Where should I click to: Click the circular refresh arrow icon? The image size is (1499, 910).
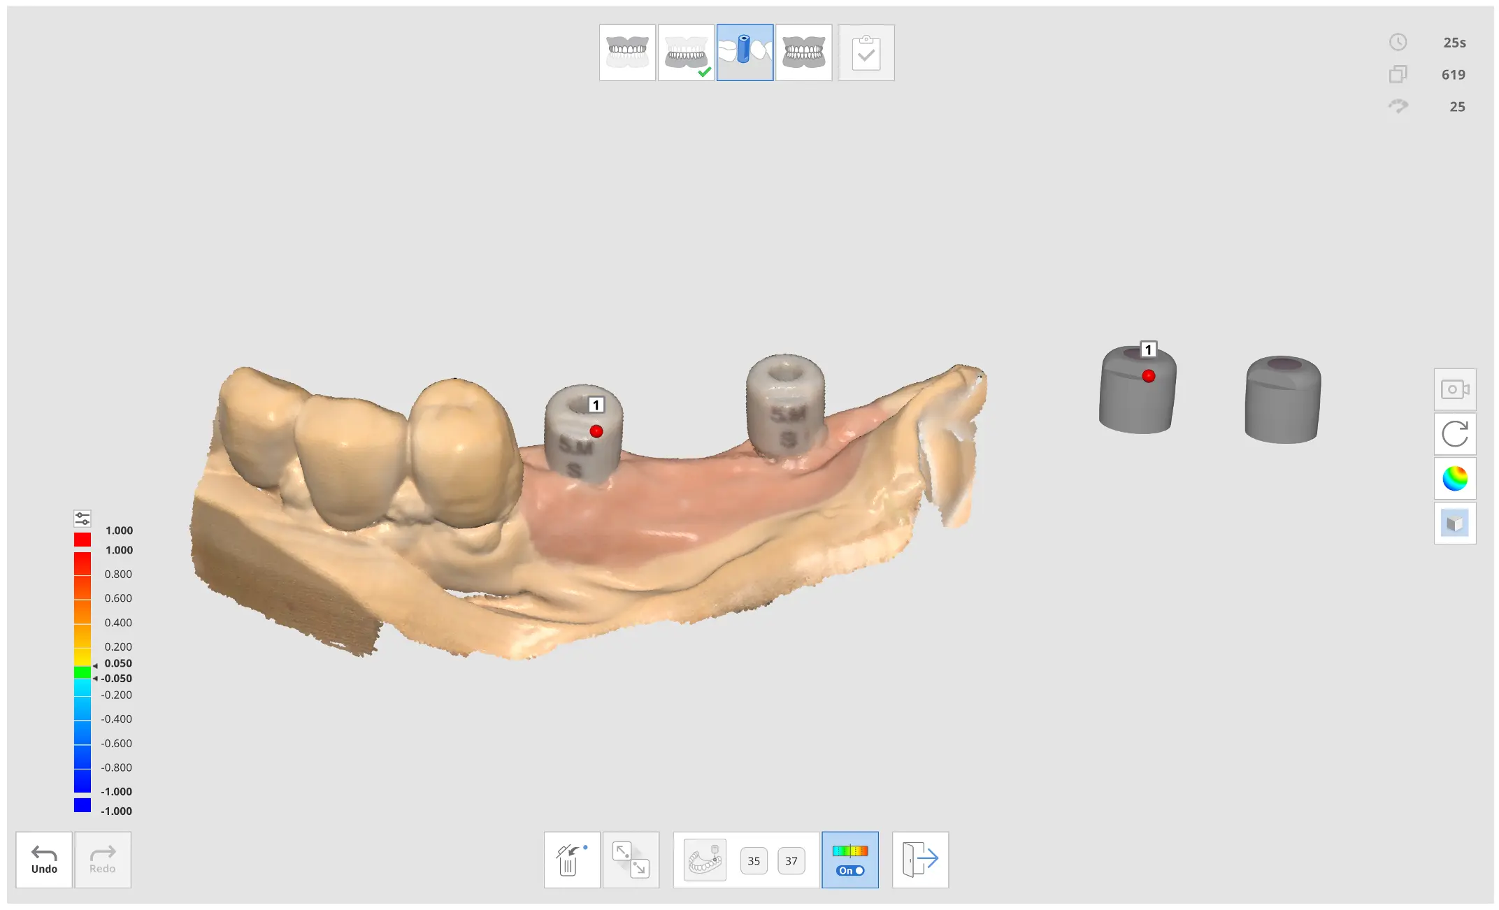coord(1455,434)
